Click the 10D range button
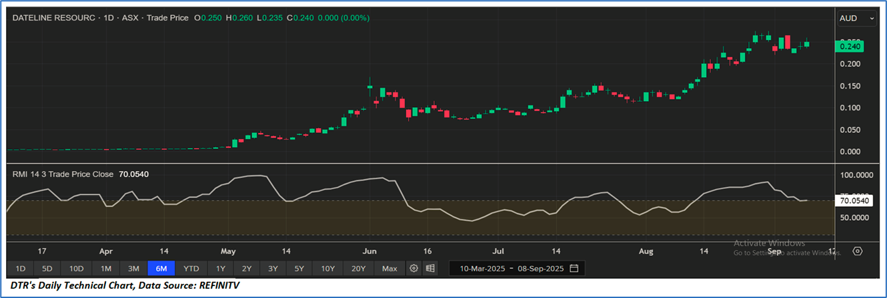Screen dimensions: 887x298 pos(76,269)
